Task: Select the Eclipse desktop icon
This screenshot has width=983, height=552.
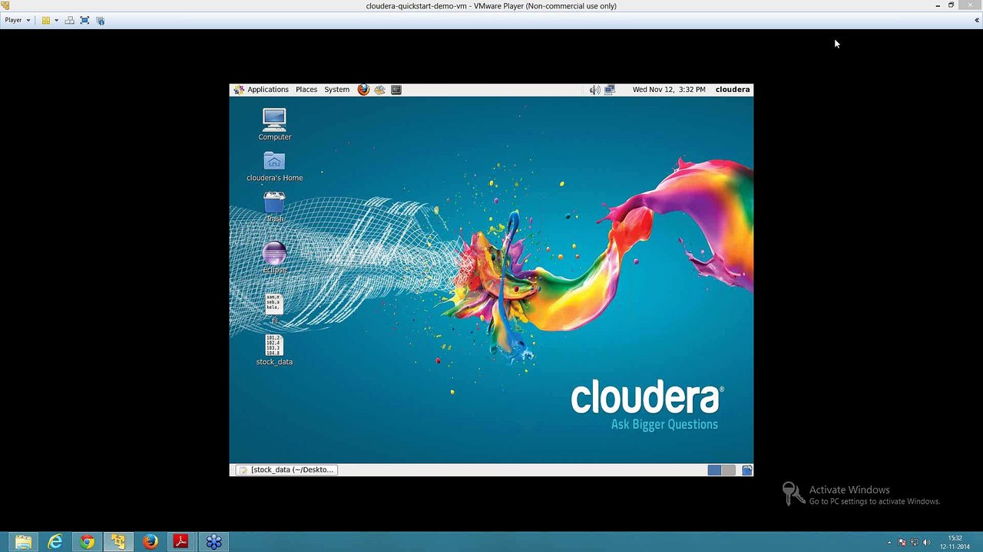Action: pyautogui.click(x=274, y=254)
